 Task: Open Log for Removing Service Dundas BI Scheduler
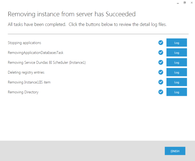coord(177,62)
